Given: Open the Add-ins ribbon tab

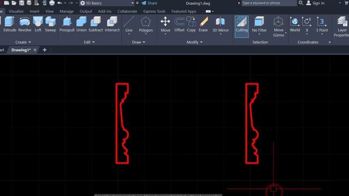Looking at the screenshot, I should pos(105,11).
